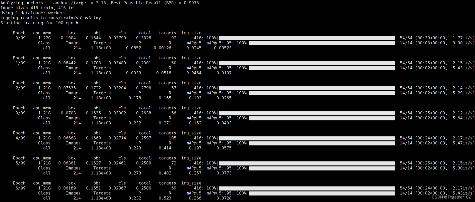The width and height of the screenshot is (475, 202).
Task: Select the total loss value '0.2901'
Action: [144, 63]
